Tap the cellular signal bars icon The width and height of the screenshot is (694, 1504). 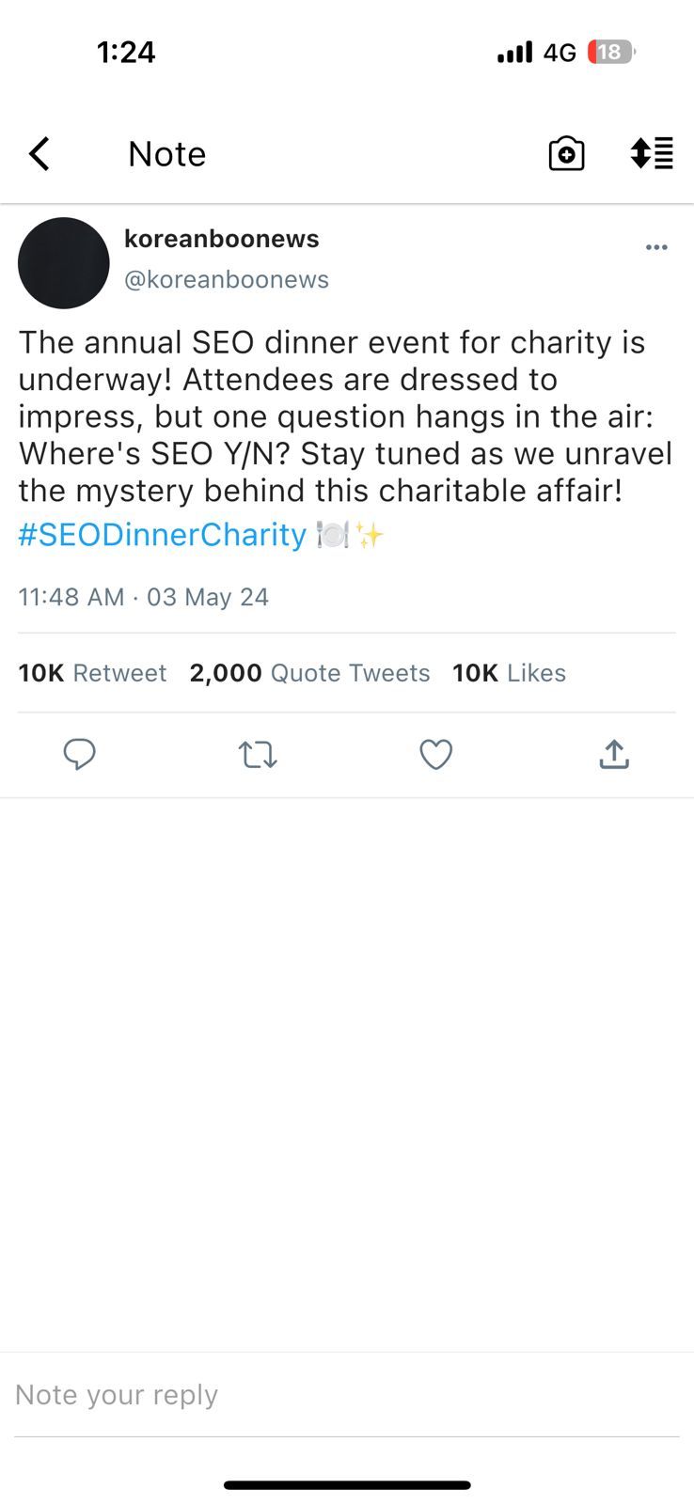click(514, 52)
